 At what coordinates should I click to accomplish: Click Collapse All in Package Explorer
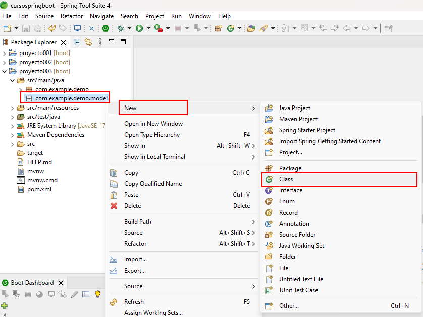click(77, 42)
